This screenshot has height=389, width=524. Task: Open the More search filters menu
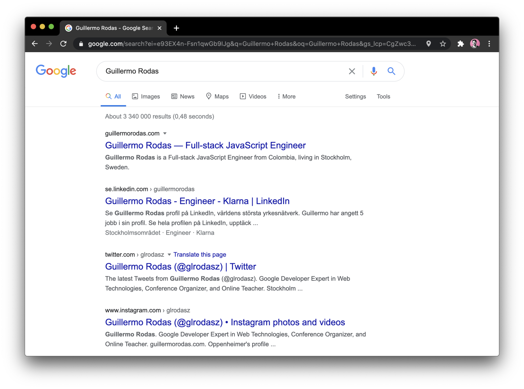[x=286, y=97]
